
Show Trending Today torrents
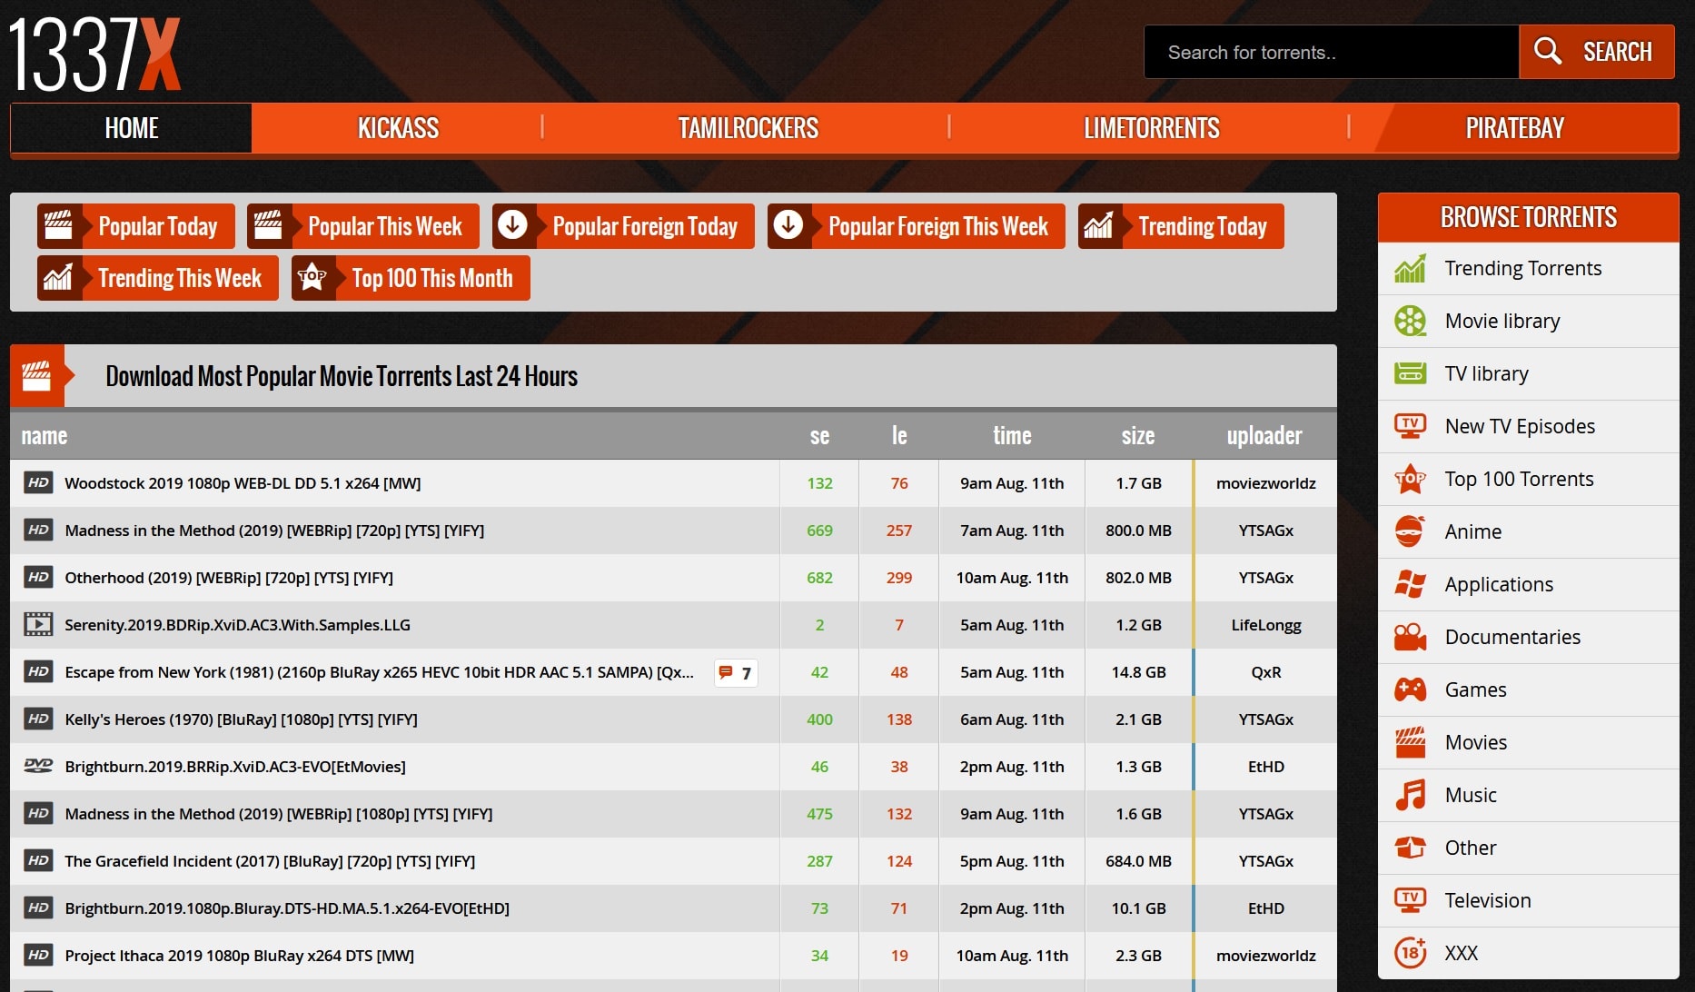1181,226
